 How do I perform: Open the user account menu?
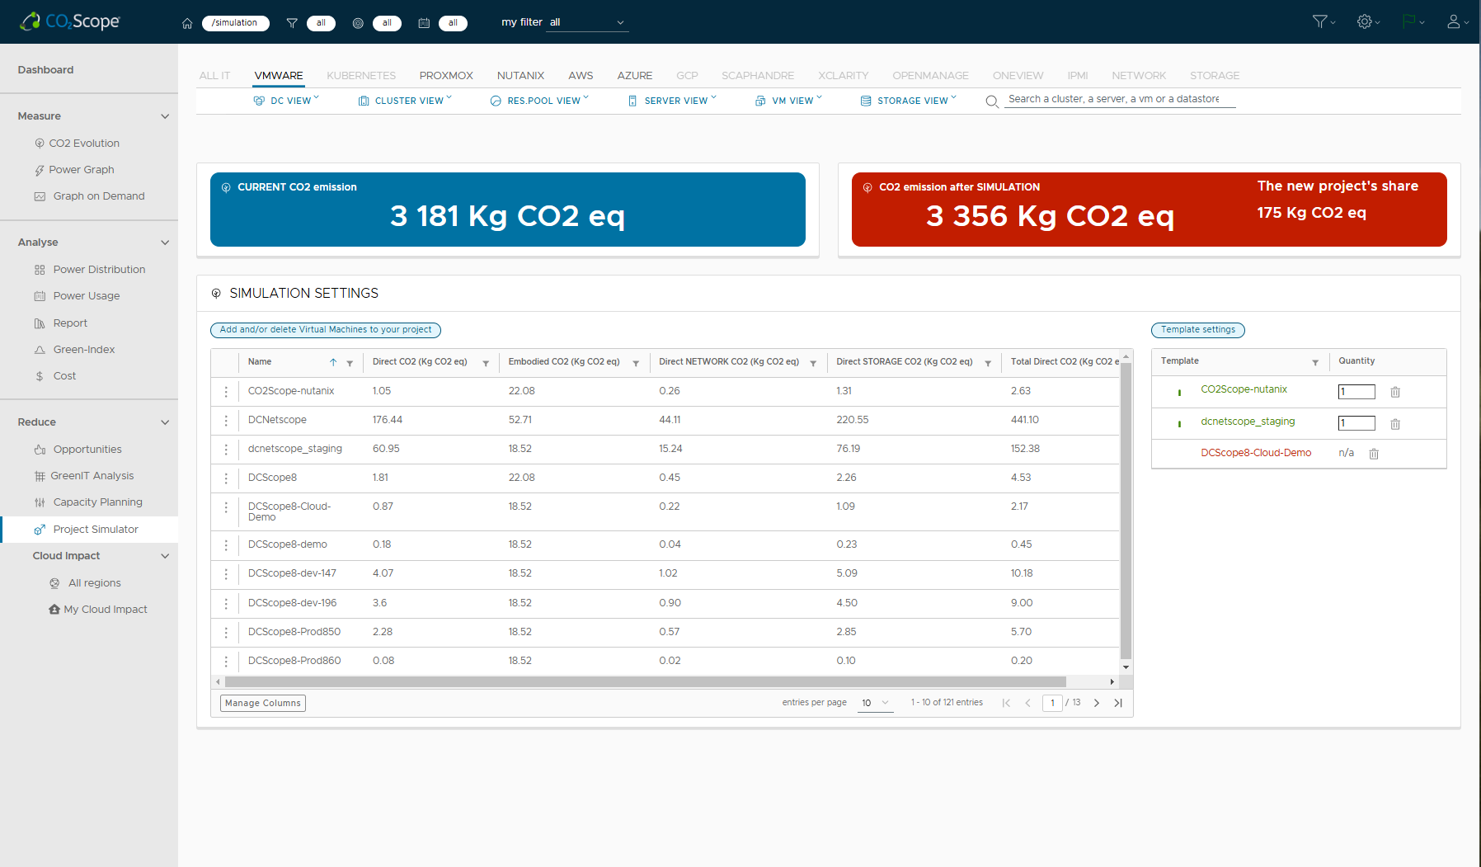(x=1457, y=21)
